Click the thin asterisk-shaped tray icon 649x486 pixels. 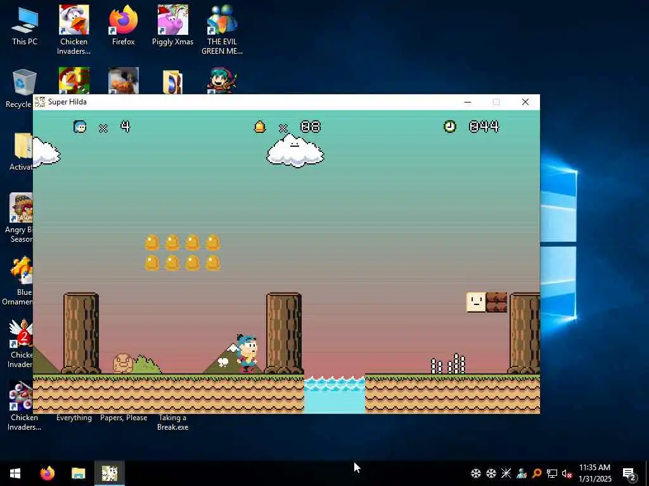coord(506,473)
